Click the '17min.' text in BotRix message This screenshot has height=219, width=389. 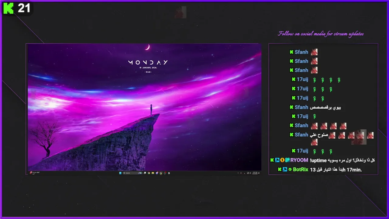pos(355,170)
